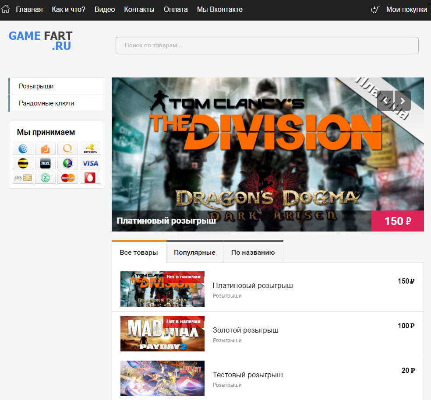431x400 pixels.
Task: Open the Тестовый розыгрыш product title
Action: 247,375
